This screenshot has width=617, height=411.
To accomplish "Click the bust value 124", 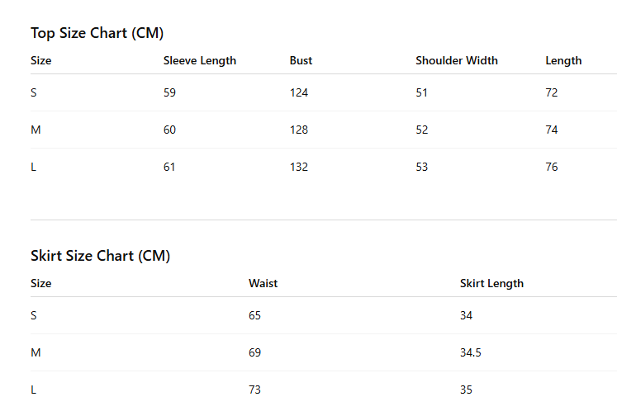I will (x=299, y=92).
